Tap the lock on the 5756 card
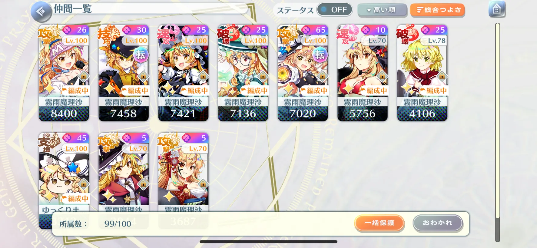The image size is (537, 248). point(382,76)
